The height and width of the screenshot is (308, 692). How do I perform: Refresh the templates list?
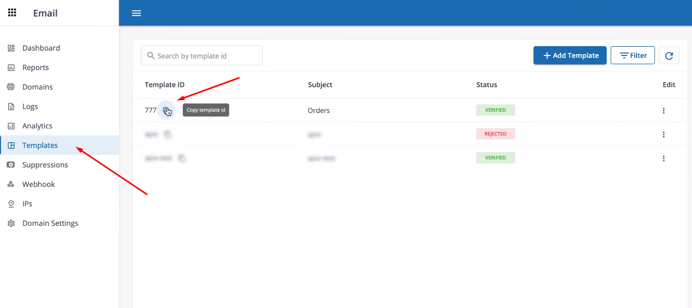[x=669, y=55]
